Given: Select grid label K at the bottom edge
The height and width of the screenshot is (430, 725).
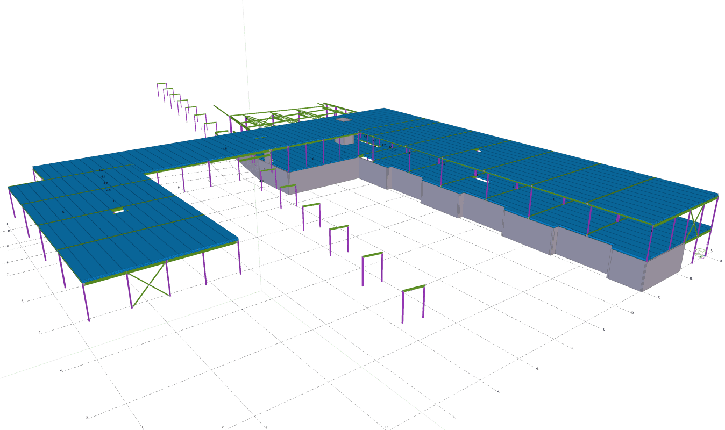Looking at the screenshot, I should [266, 427].
